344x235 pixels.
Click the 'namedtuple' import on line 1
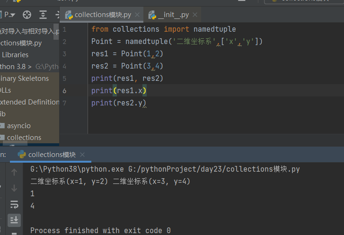click(214, 29)
